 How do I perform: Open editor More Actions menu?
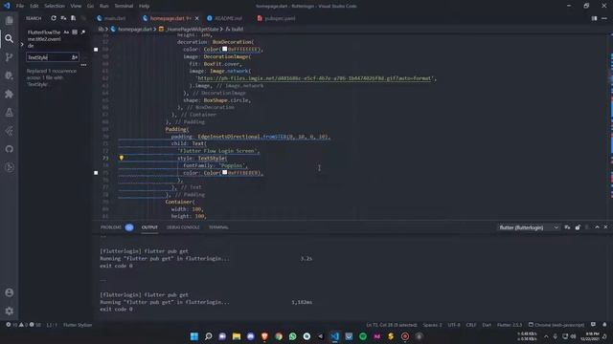pyautogui.click(x=604, y=18)
